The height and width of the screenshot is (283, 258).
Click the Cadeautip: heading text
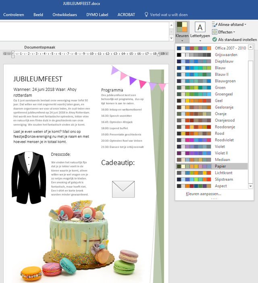click(118, 163)
